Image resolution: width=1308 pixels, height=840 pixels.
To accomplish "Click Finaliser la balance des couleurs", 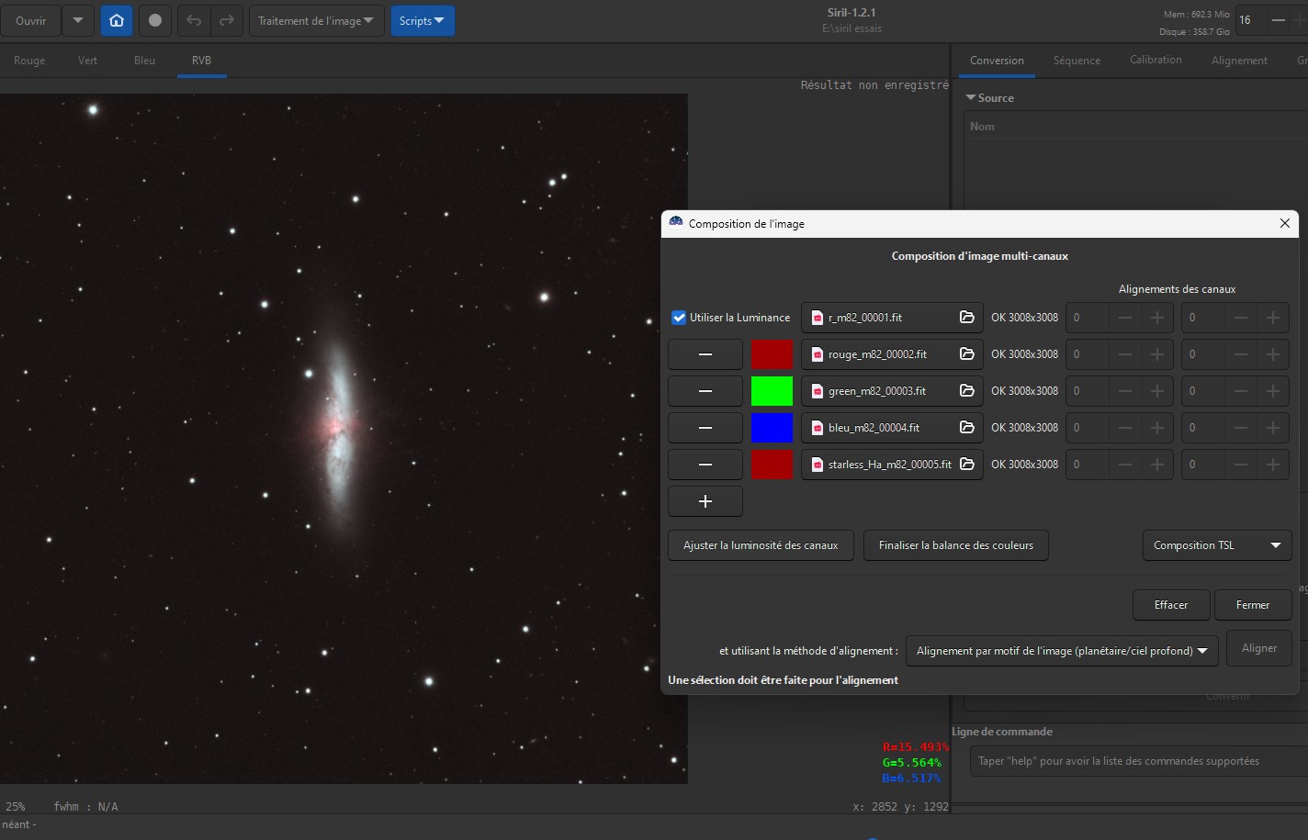I will pyautogui.click(x=955, y=545).
